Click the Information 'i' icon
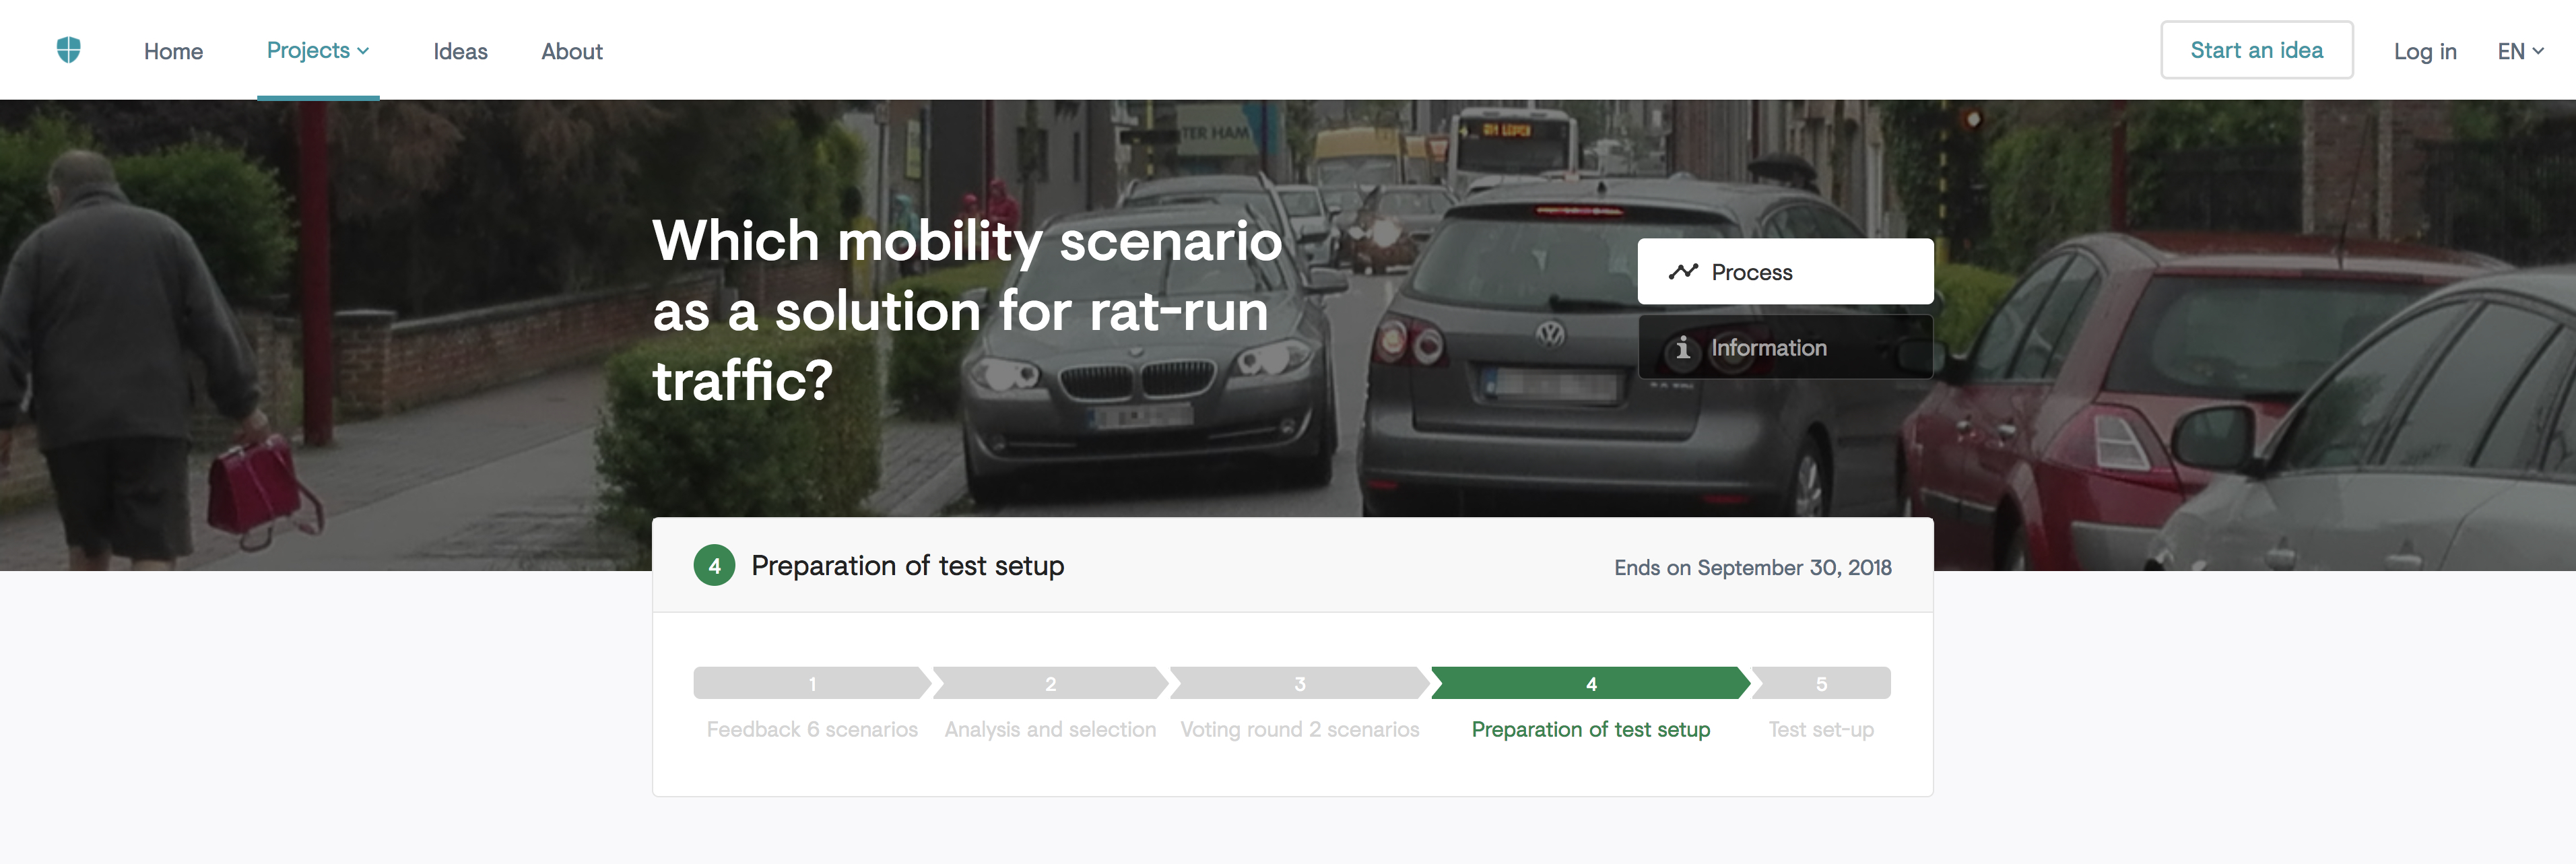The height and width of the screenshot is (864, 2576). [1683, 348]
